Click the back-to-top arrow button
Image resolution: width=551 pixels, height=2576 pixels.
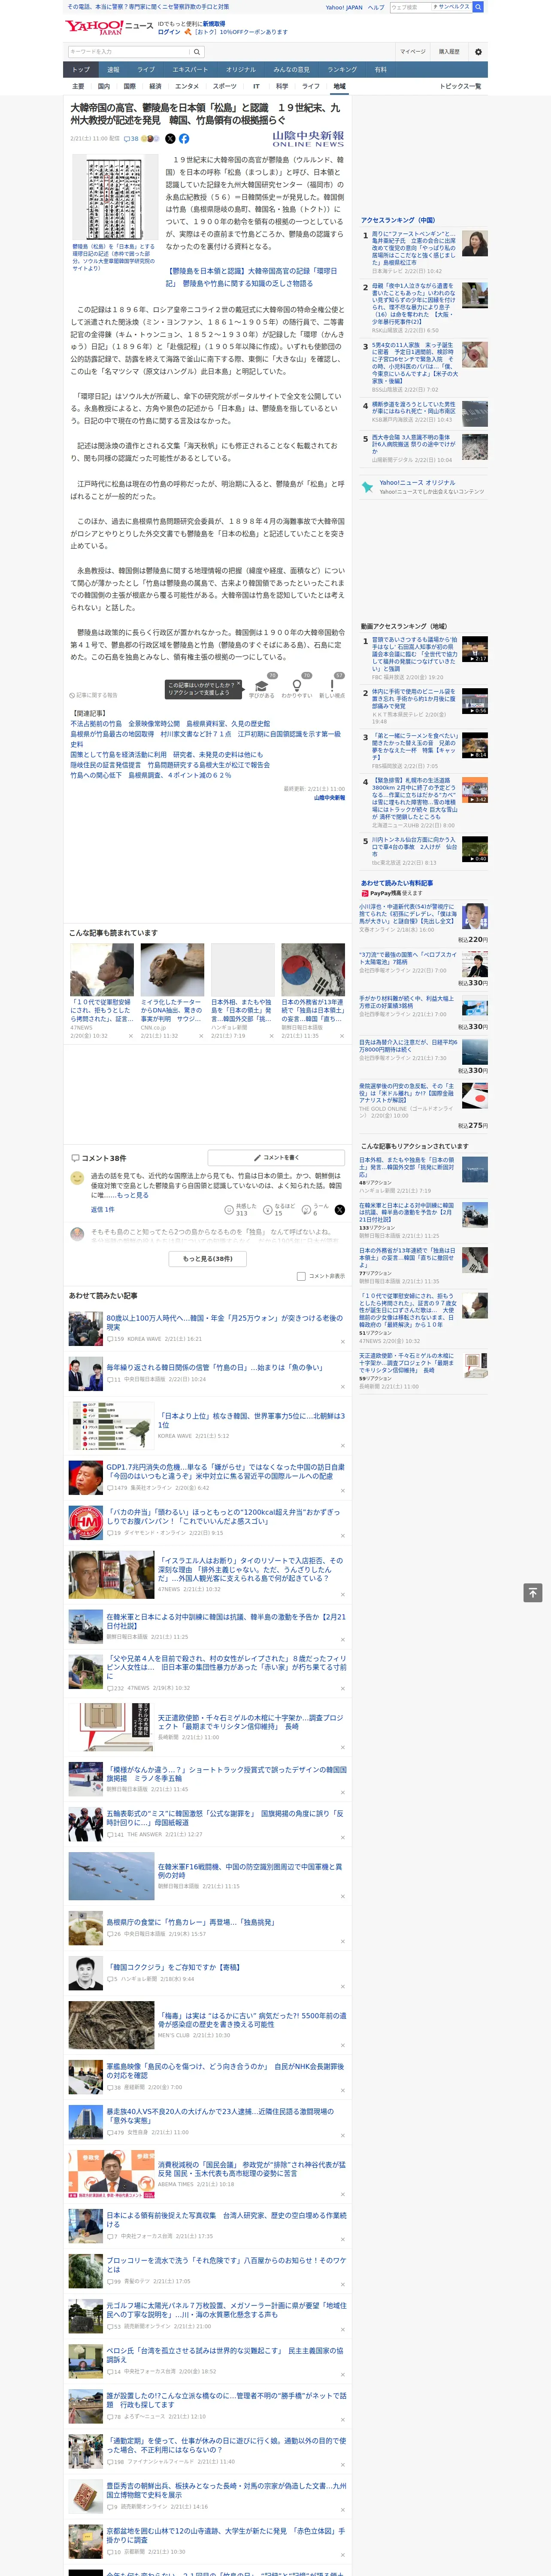(x=533, y=1592)
